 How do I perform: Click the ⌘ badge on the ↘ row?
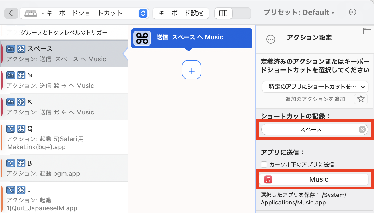21,76
